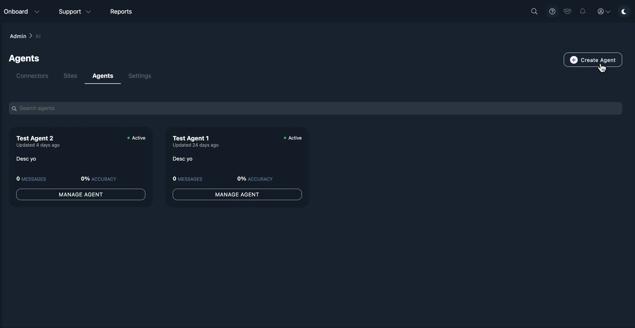Go to Admin in the breadcrumb

(x=18, y=36)
